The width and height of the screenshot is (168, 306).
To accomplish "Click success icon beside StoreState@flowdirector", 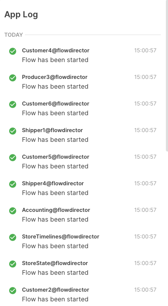I will (13, 264).
